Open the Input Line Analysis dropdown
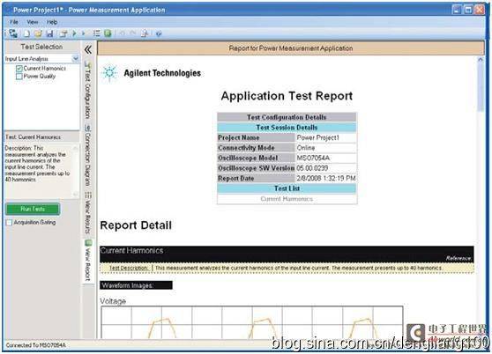The image size is (492, 354). [x=75, y=59]
